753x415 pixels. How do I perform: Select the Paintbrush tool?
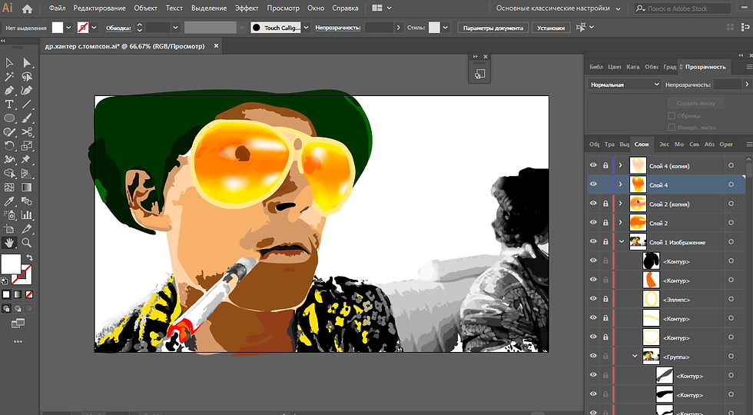[x=27, y=118]
